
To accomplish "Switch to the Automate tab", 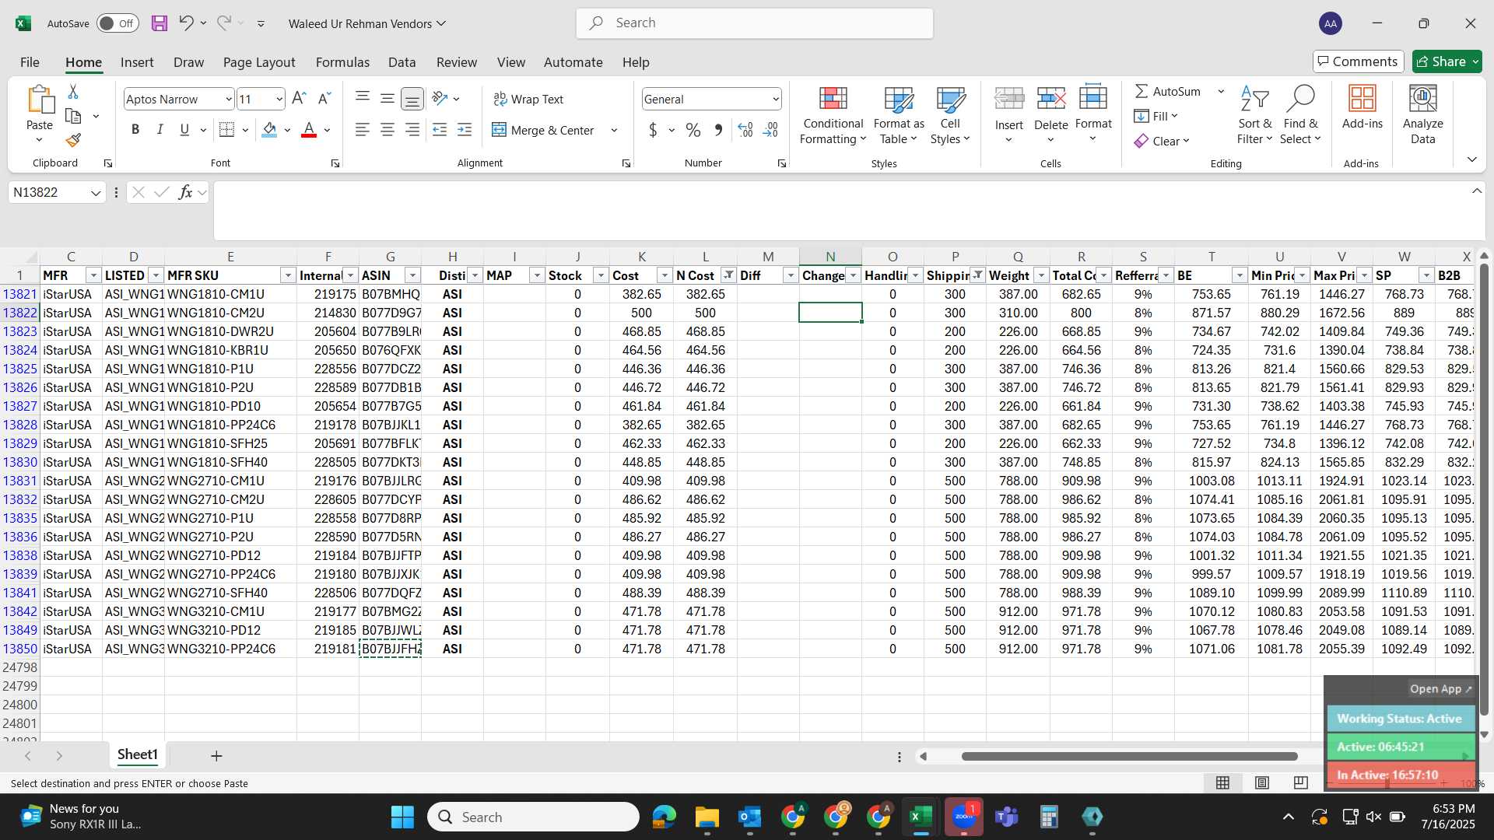I will 573,62.
